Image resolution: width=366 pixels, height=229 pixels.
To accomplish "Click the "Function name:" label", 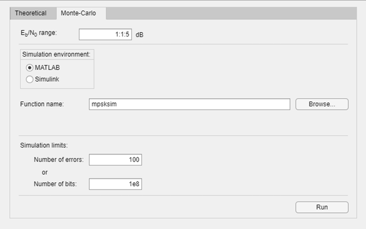I will [42, 105].
